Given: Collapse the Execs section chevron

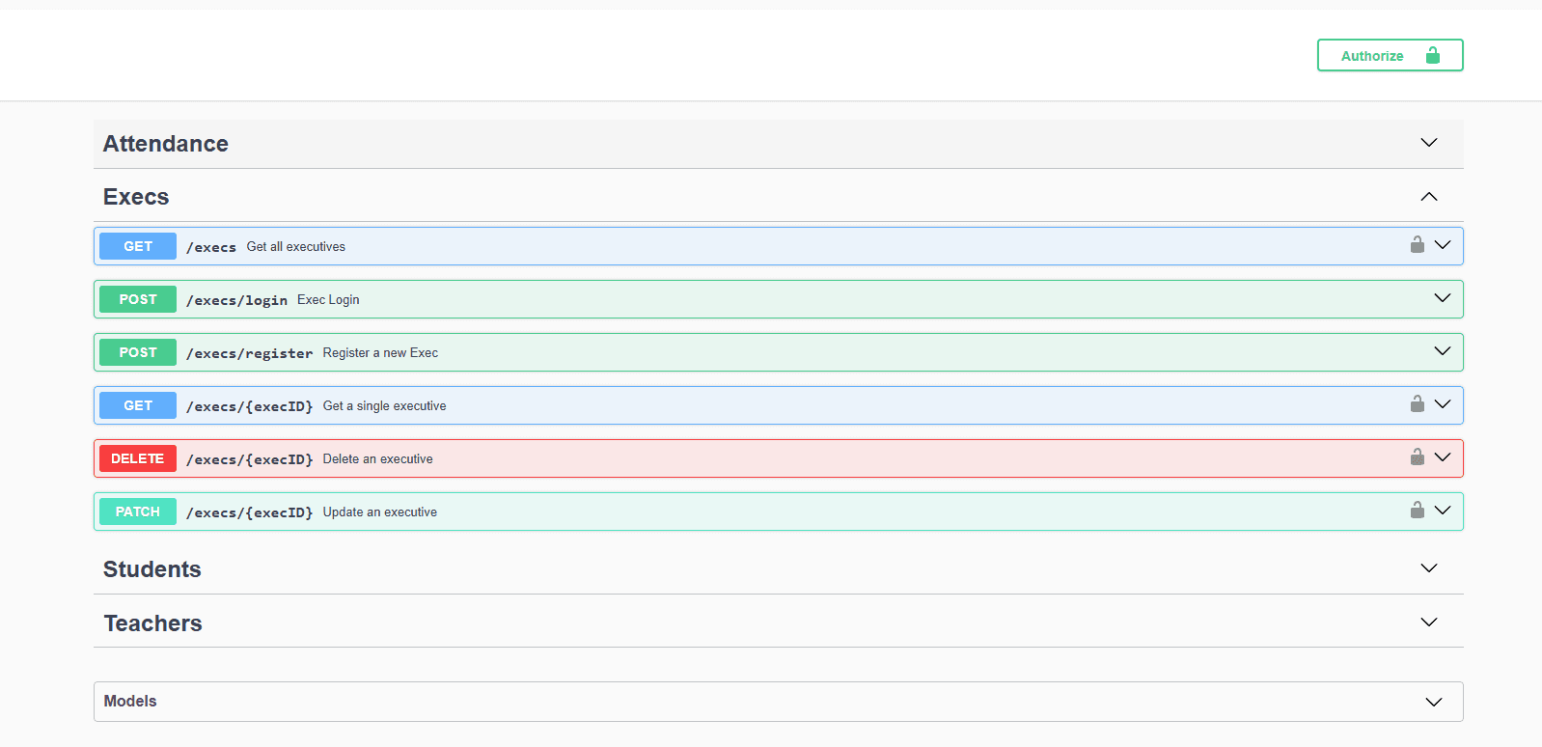Looking at the screenshot, I should coord(1429,197).
